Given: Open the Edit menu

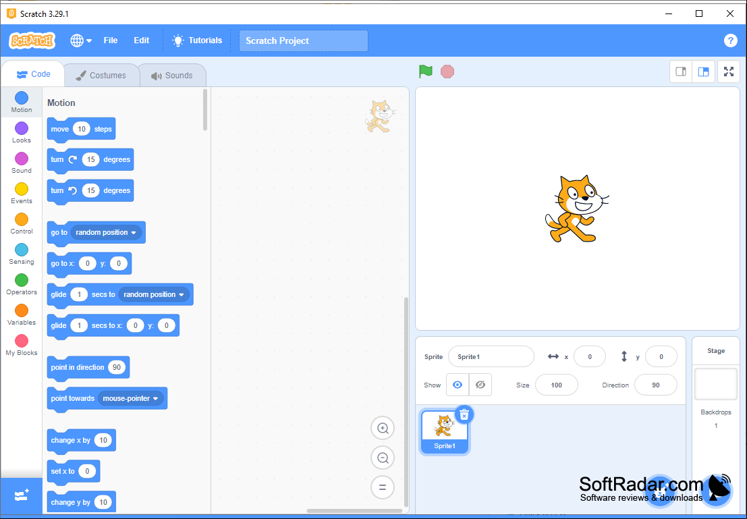Looking at the screenshot, I should coord(142,40).
